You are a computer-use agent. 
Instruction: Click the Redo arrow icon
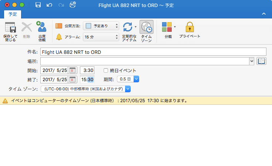point(61,5)
